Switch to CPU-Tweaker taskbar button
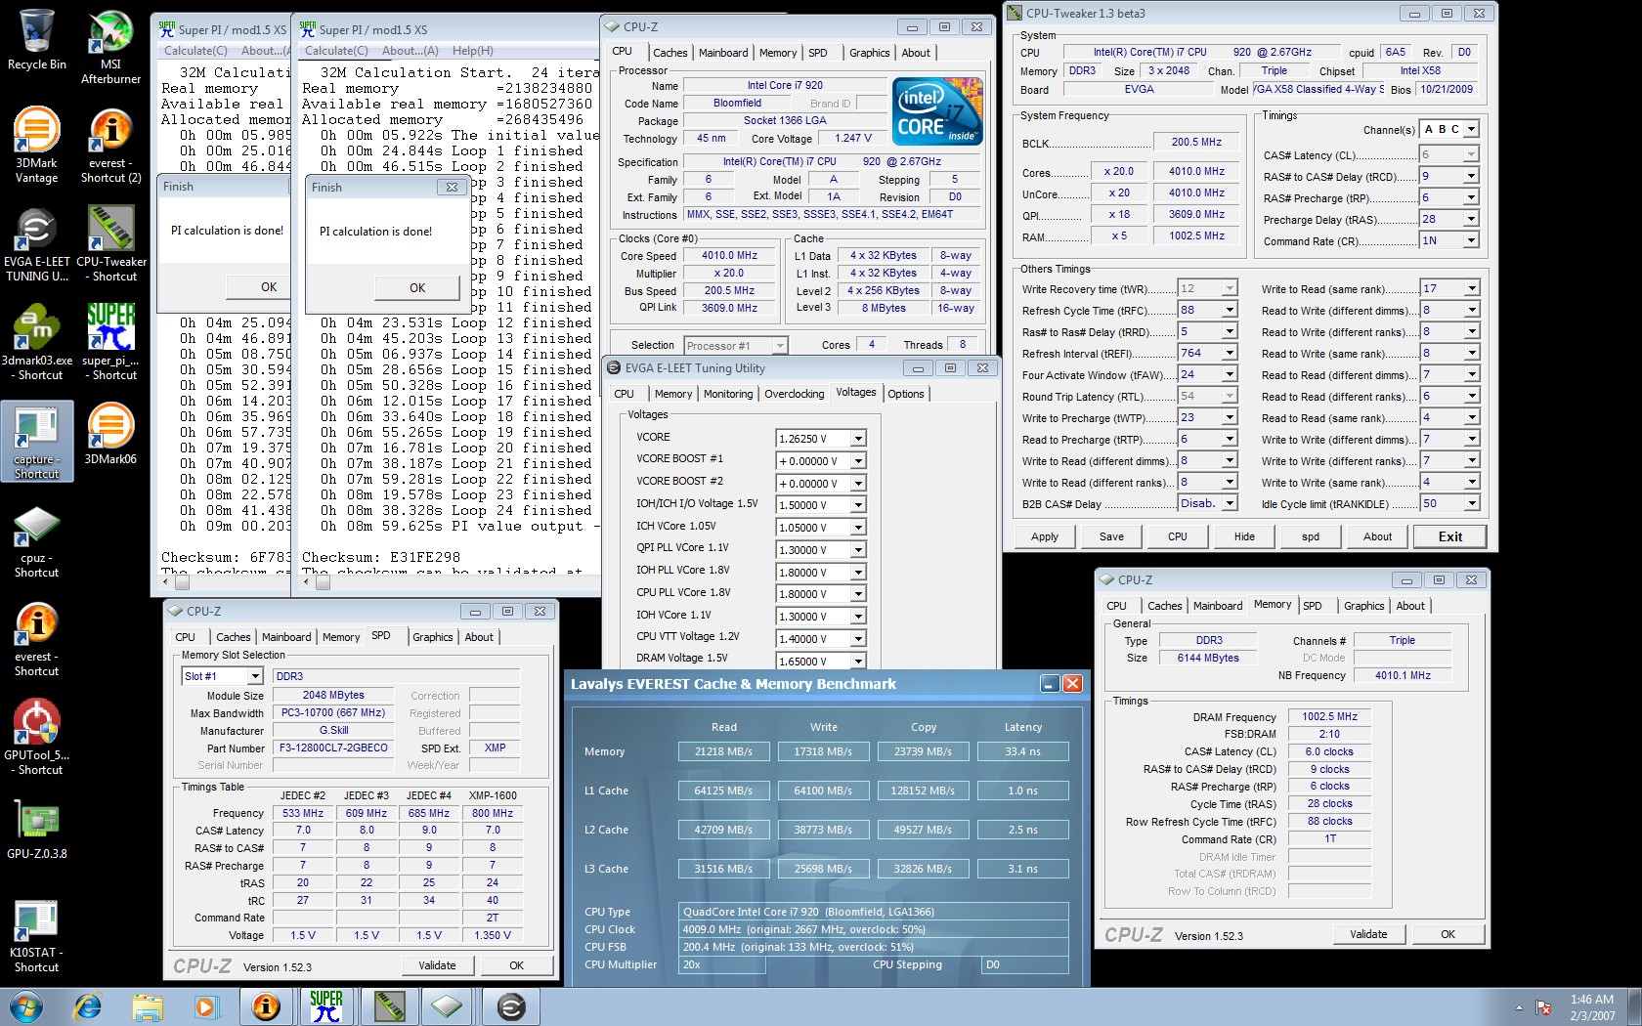The height and width of the screenshot is (1026, 1642). tap(388, 1006)
